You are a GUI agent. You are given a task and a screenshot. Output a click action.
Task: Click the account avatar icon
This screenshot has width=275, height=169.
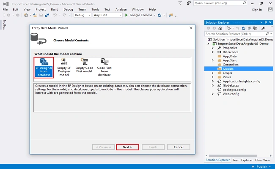coord(270,9)
